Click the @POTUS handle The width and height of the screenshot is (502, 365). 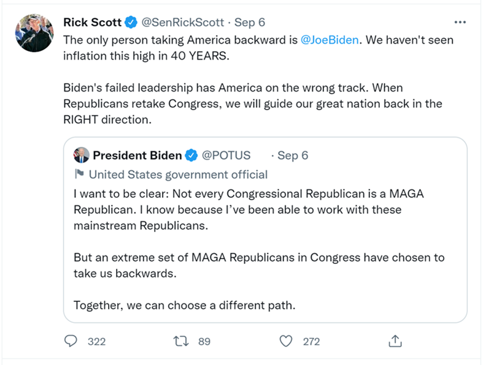pos(226,156)
